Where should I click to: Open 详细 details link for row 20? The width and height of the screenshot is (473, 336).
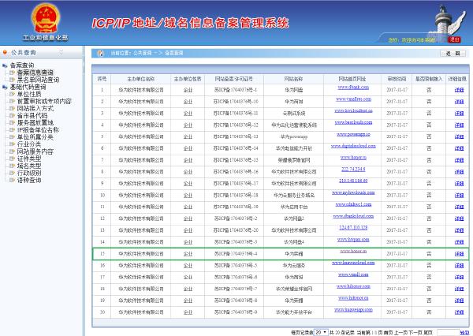pyautogui.click(x=459, y=312)
